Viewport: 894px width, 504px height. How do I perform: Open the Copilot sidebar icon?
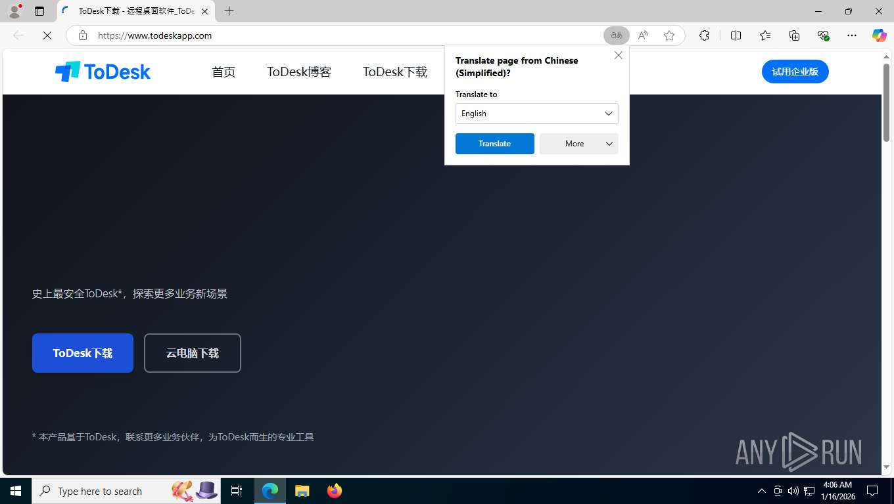[x=880, y=35]
